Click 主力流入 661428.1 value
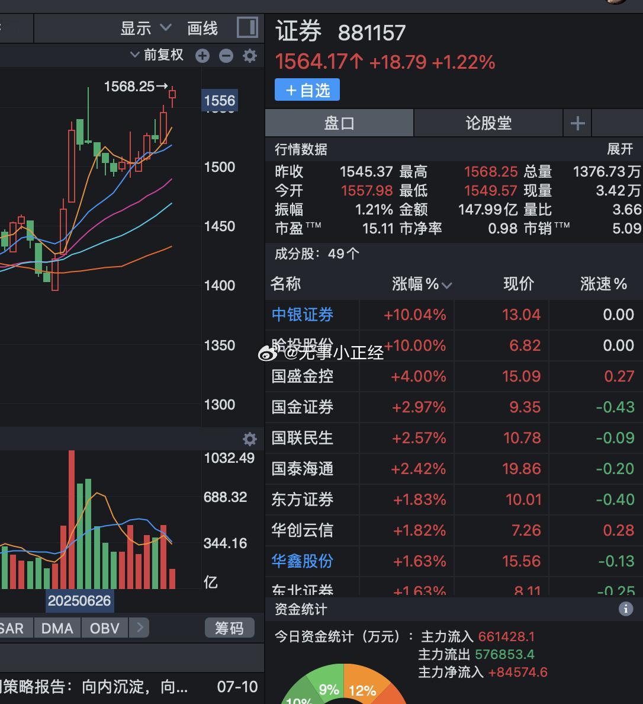The height and width of the screenshot is (704, 643). pyautogui.click(x=506, y=636)
